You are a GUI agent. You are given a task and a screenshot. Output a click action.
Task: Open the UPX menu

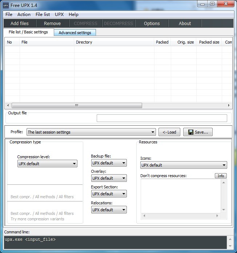(x=59, y=15)
